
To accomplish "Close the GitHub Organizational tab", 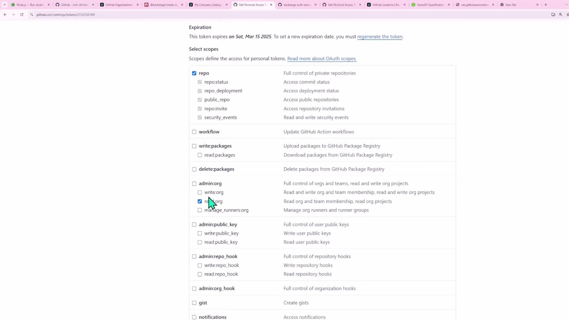I will point(138,5).
